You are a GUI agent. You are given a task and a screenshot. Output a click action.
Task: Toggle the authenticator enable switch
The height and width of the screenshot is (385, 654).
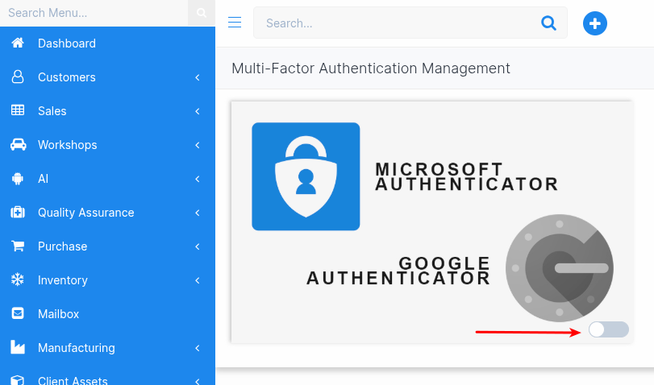(x=608, y=329)
